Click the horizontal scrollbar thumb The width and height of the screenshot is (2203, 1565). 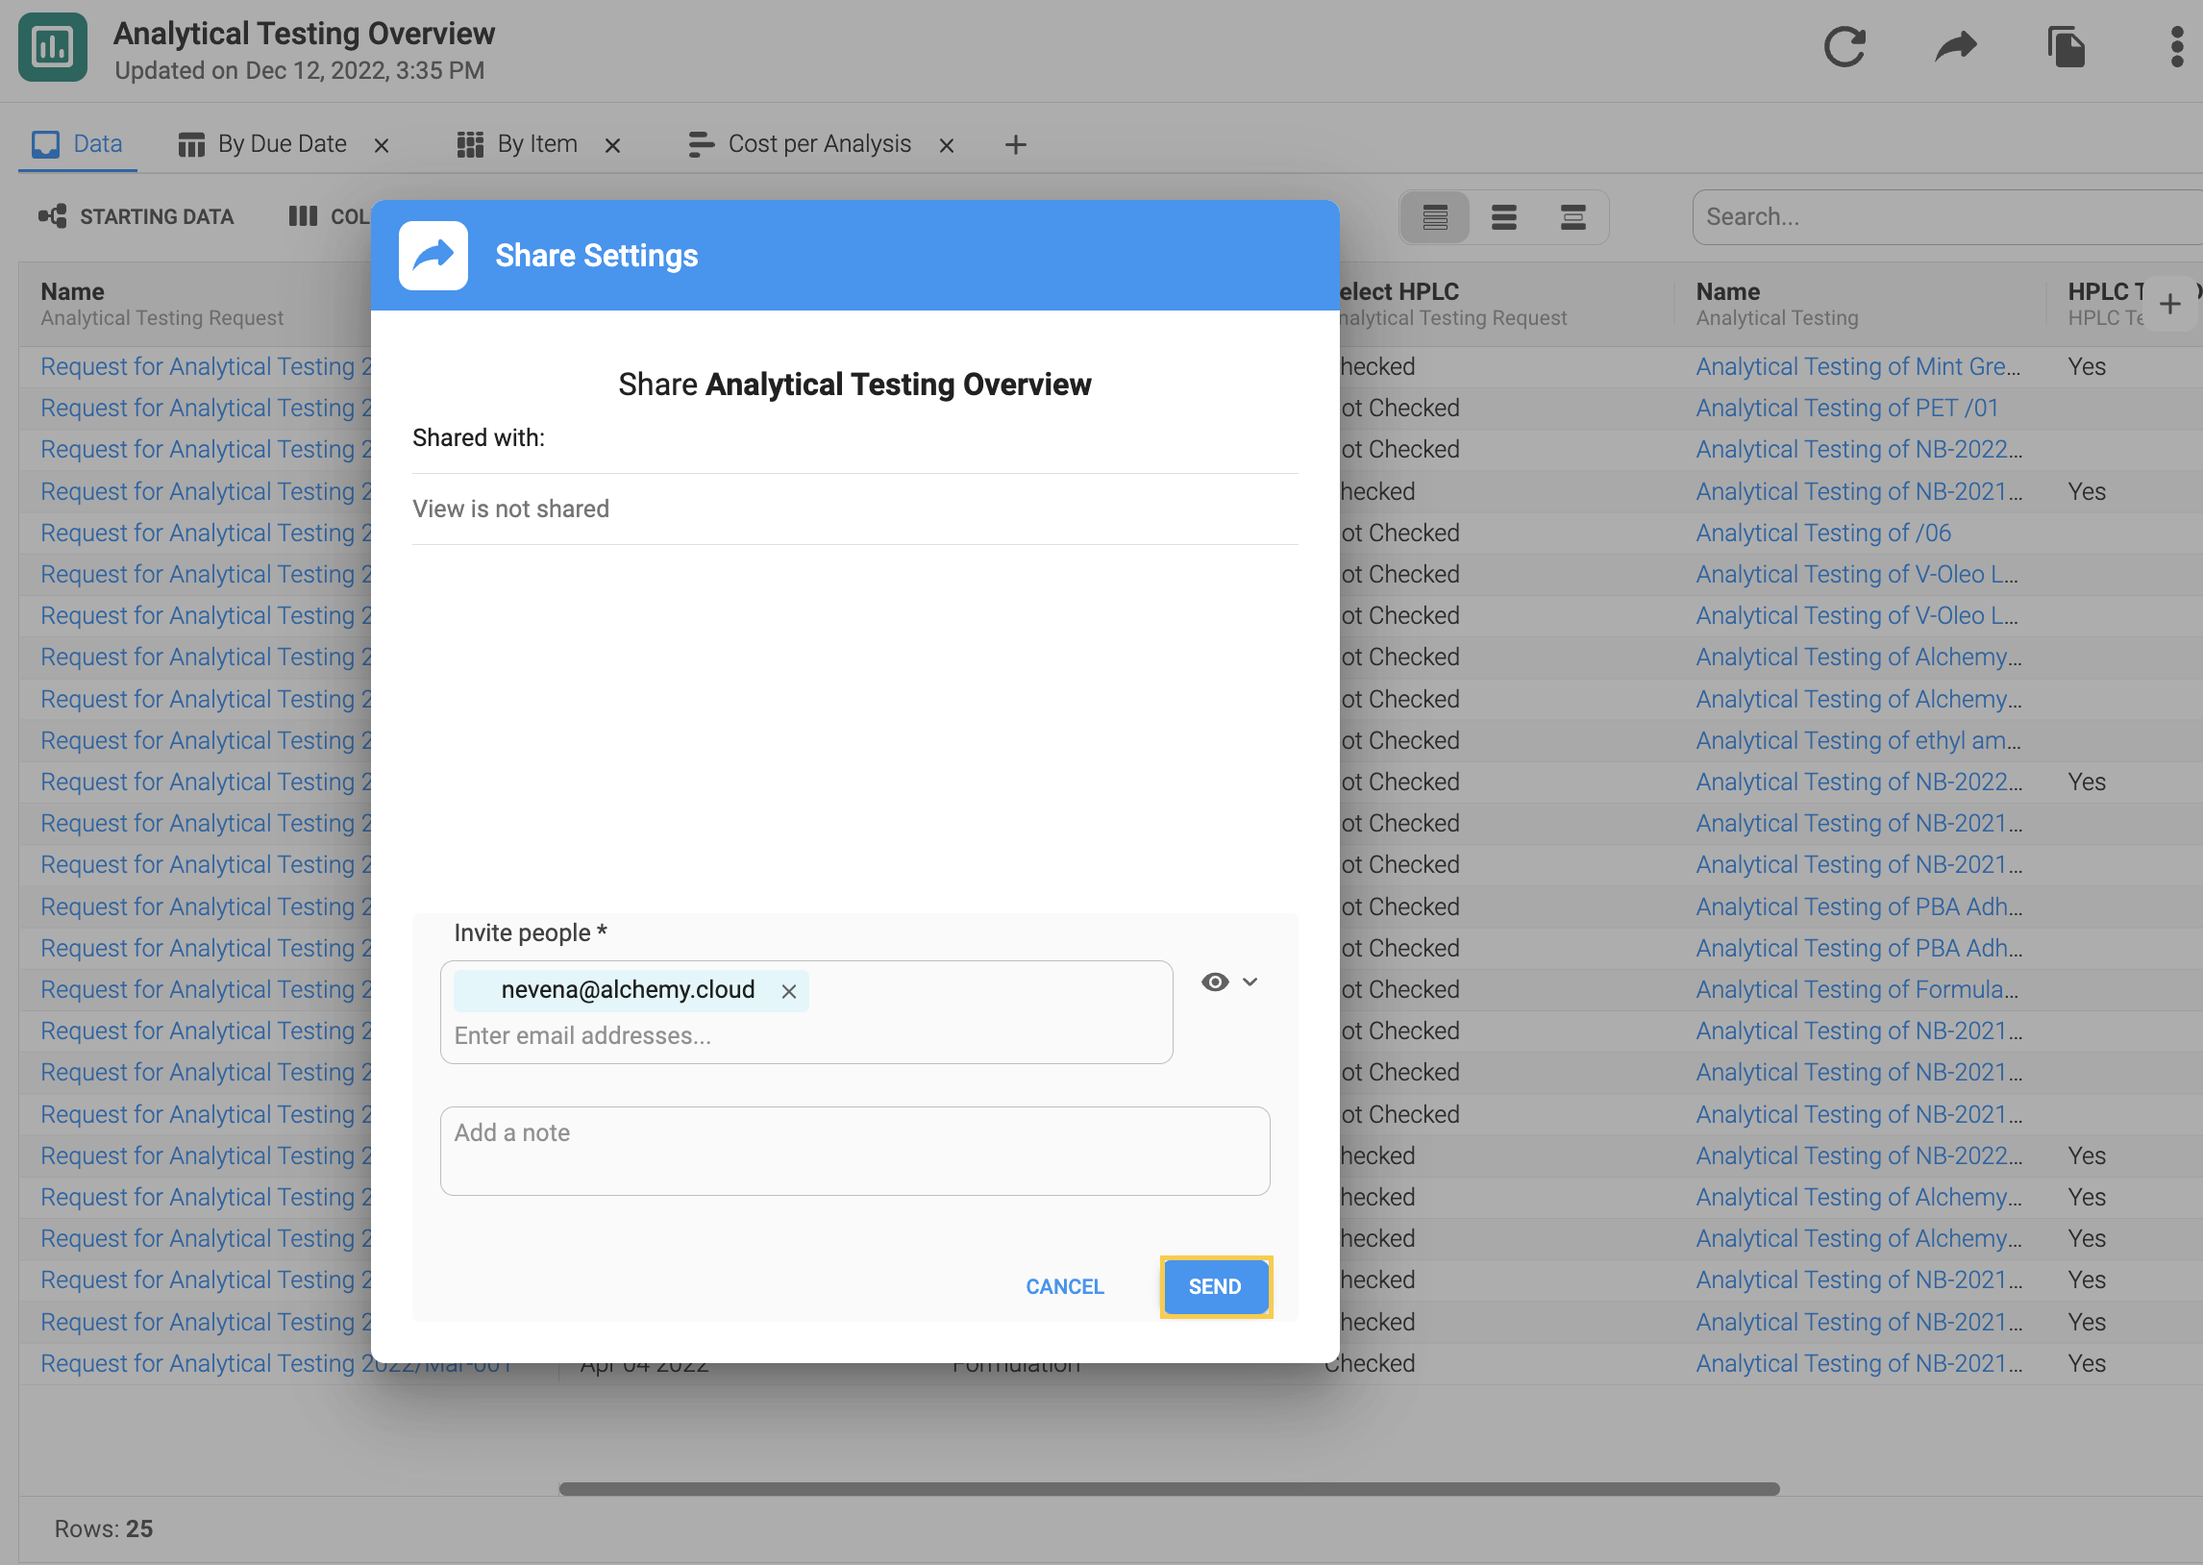[1170, 1490]
